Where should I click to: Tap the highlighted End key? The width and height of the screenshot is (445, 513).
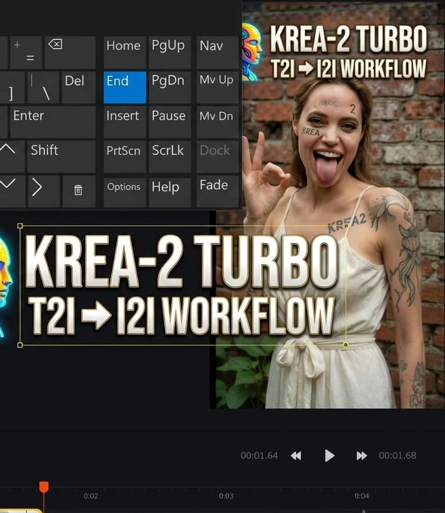[x=124, y=87]
